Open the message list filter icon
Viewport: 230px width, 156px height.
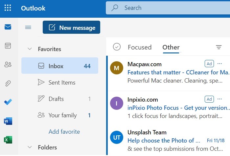tap(219, 47)
